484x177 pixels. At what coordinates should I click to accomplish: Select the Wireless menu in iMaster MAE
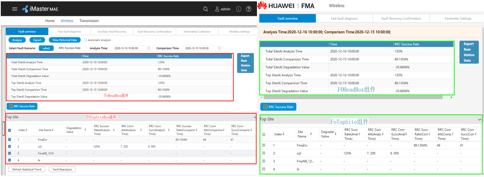67,21
